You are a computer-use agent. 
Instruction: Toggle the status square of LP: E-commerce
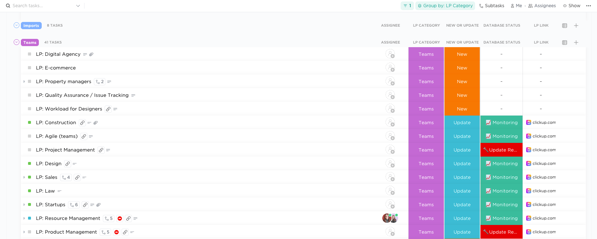click(x=29, y=68)
